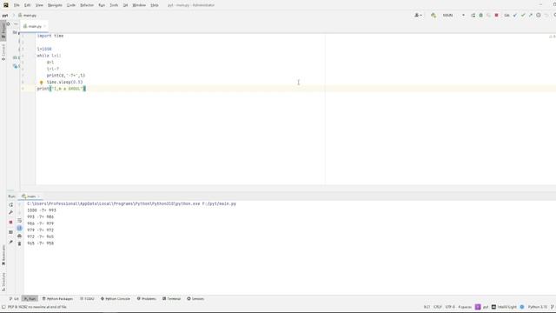The height and width of the screenshot is (313, 556).
Task: Open the Code menu
Action: [x=71, y=5]
